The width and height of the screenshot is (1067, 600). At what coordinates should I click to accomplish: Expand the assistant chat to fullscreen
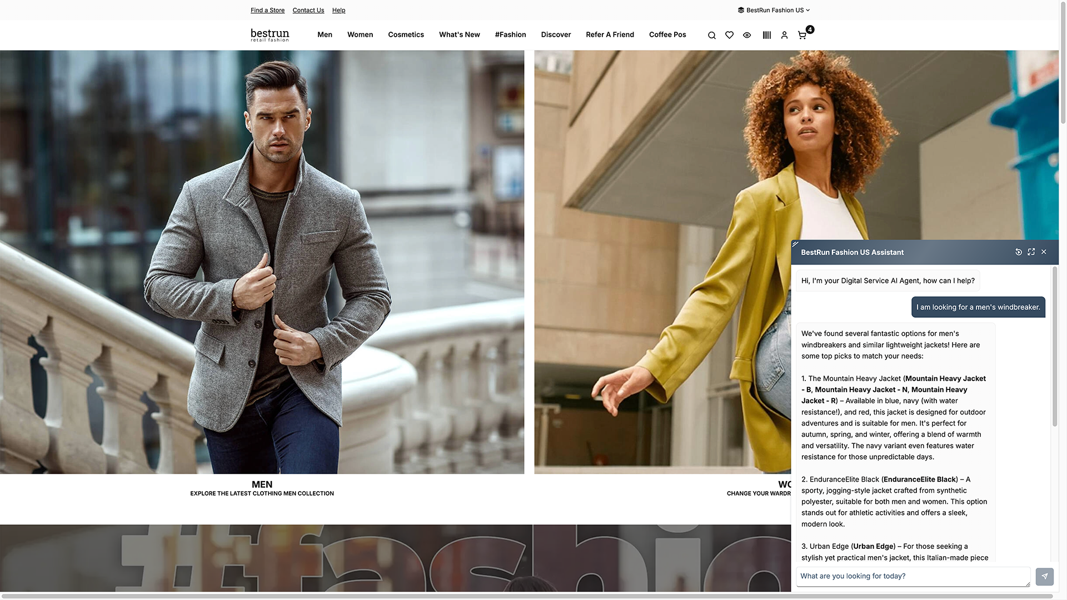(1031, 252)
